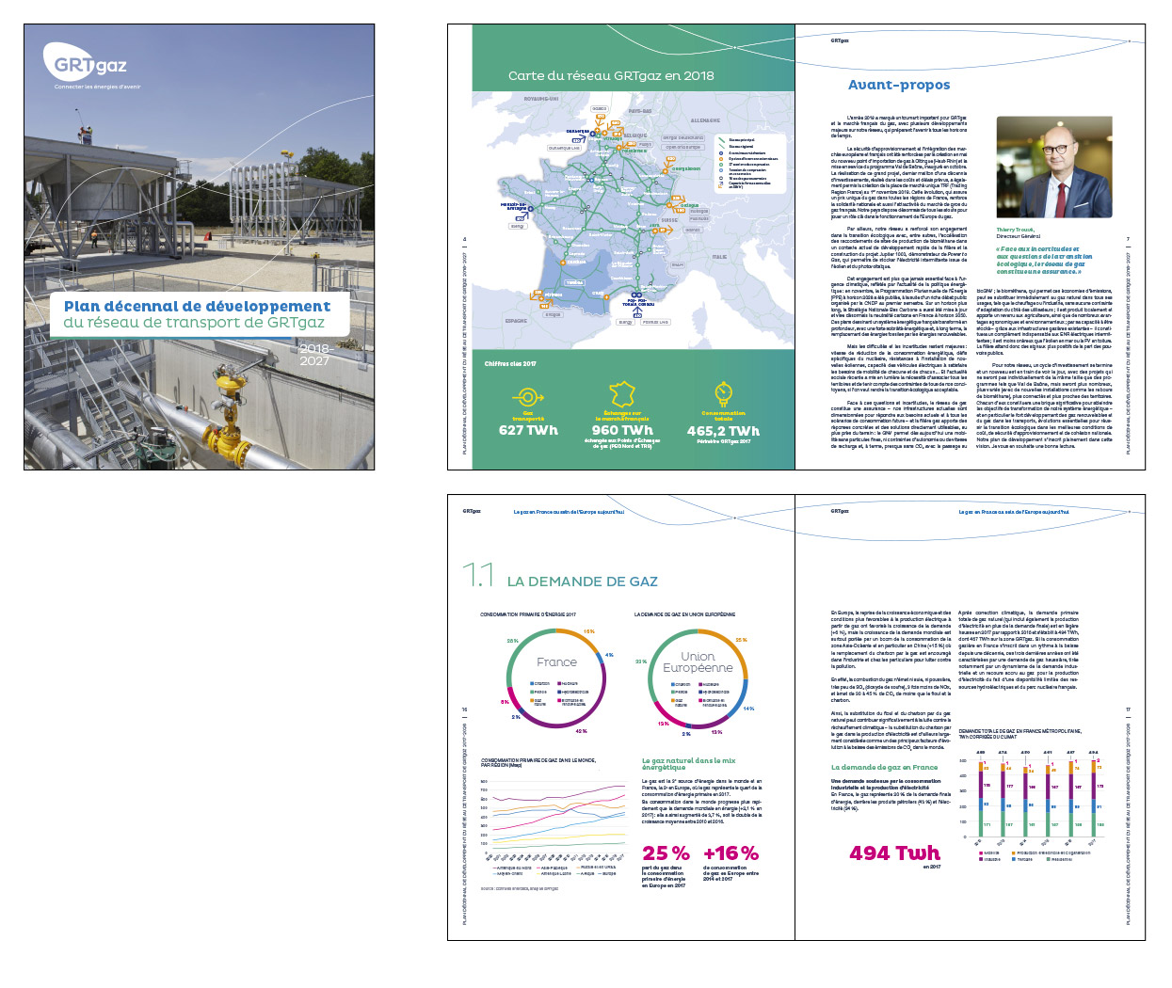Screen dimensions: 1172x988
Task: Click the '627 TWh' figure
Action: (x=528, y=430)
